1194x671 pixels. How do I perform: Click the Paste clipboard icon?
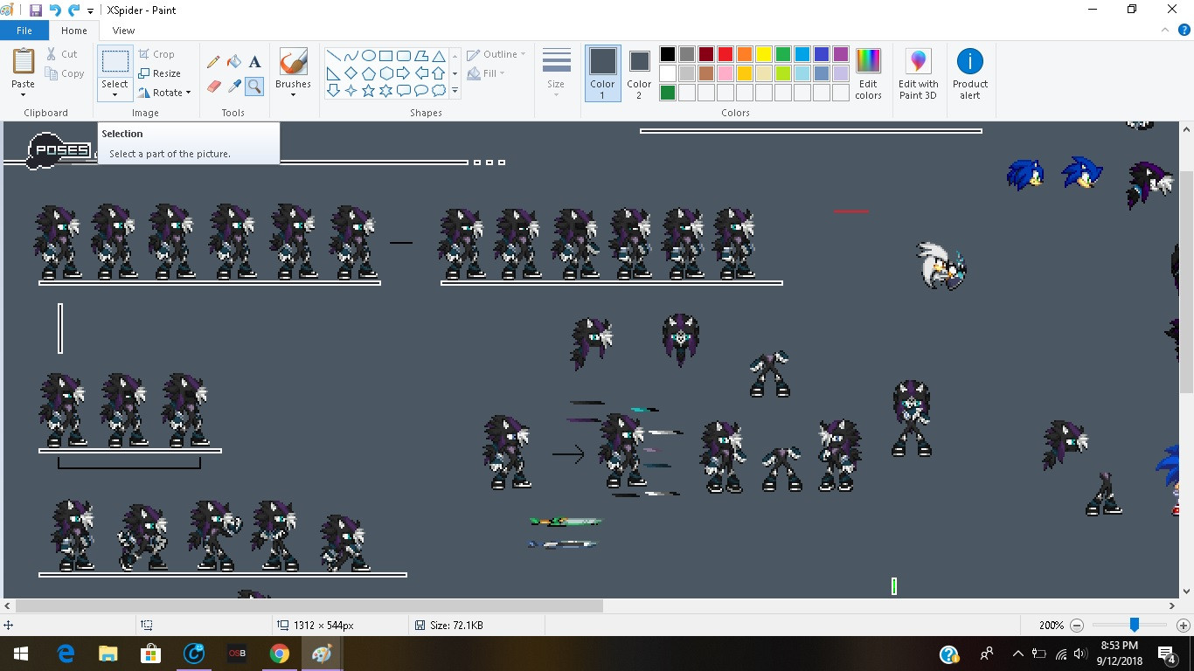(23, 62)
